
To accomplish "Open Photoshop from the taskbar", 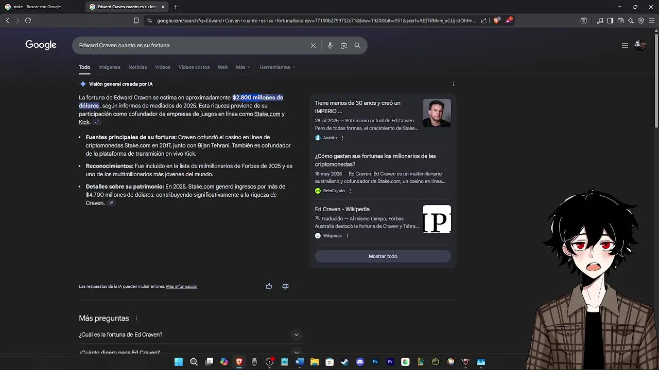I will (x=375, y=362).
